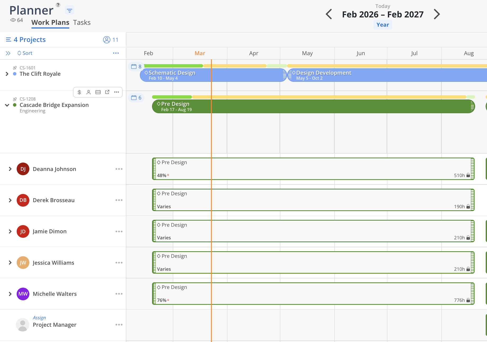Click Deanna Johnson's DJ avatar
This screenshot has width=487, height=342.
[x=23, y=169]
